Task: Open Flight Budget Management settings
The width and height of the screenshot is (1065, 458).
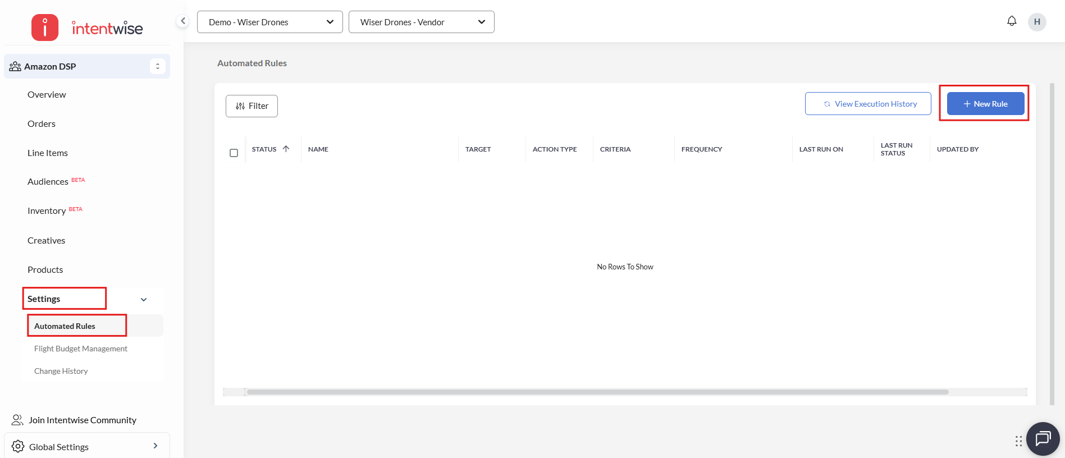Action: pos(81,349)
